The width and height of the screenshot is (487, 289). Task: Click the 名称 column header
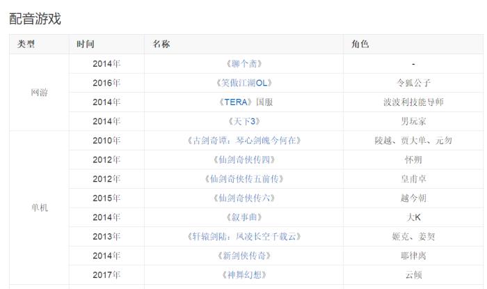[x=161, y=44]
